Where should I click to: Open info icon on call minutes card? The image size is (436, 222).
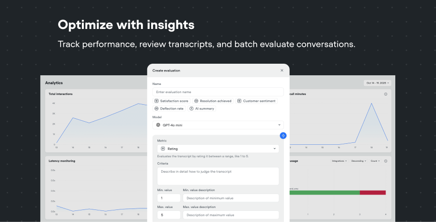386,94
